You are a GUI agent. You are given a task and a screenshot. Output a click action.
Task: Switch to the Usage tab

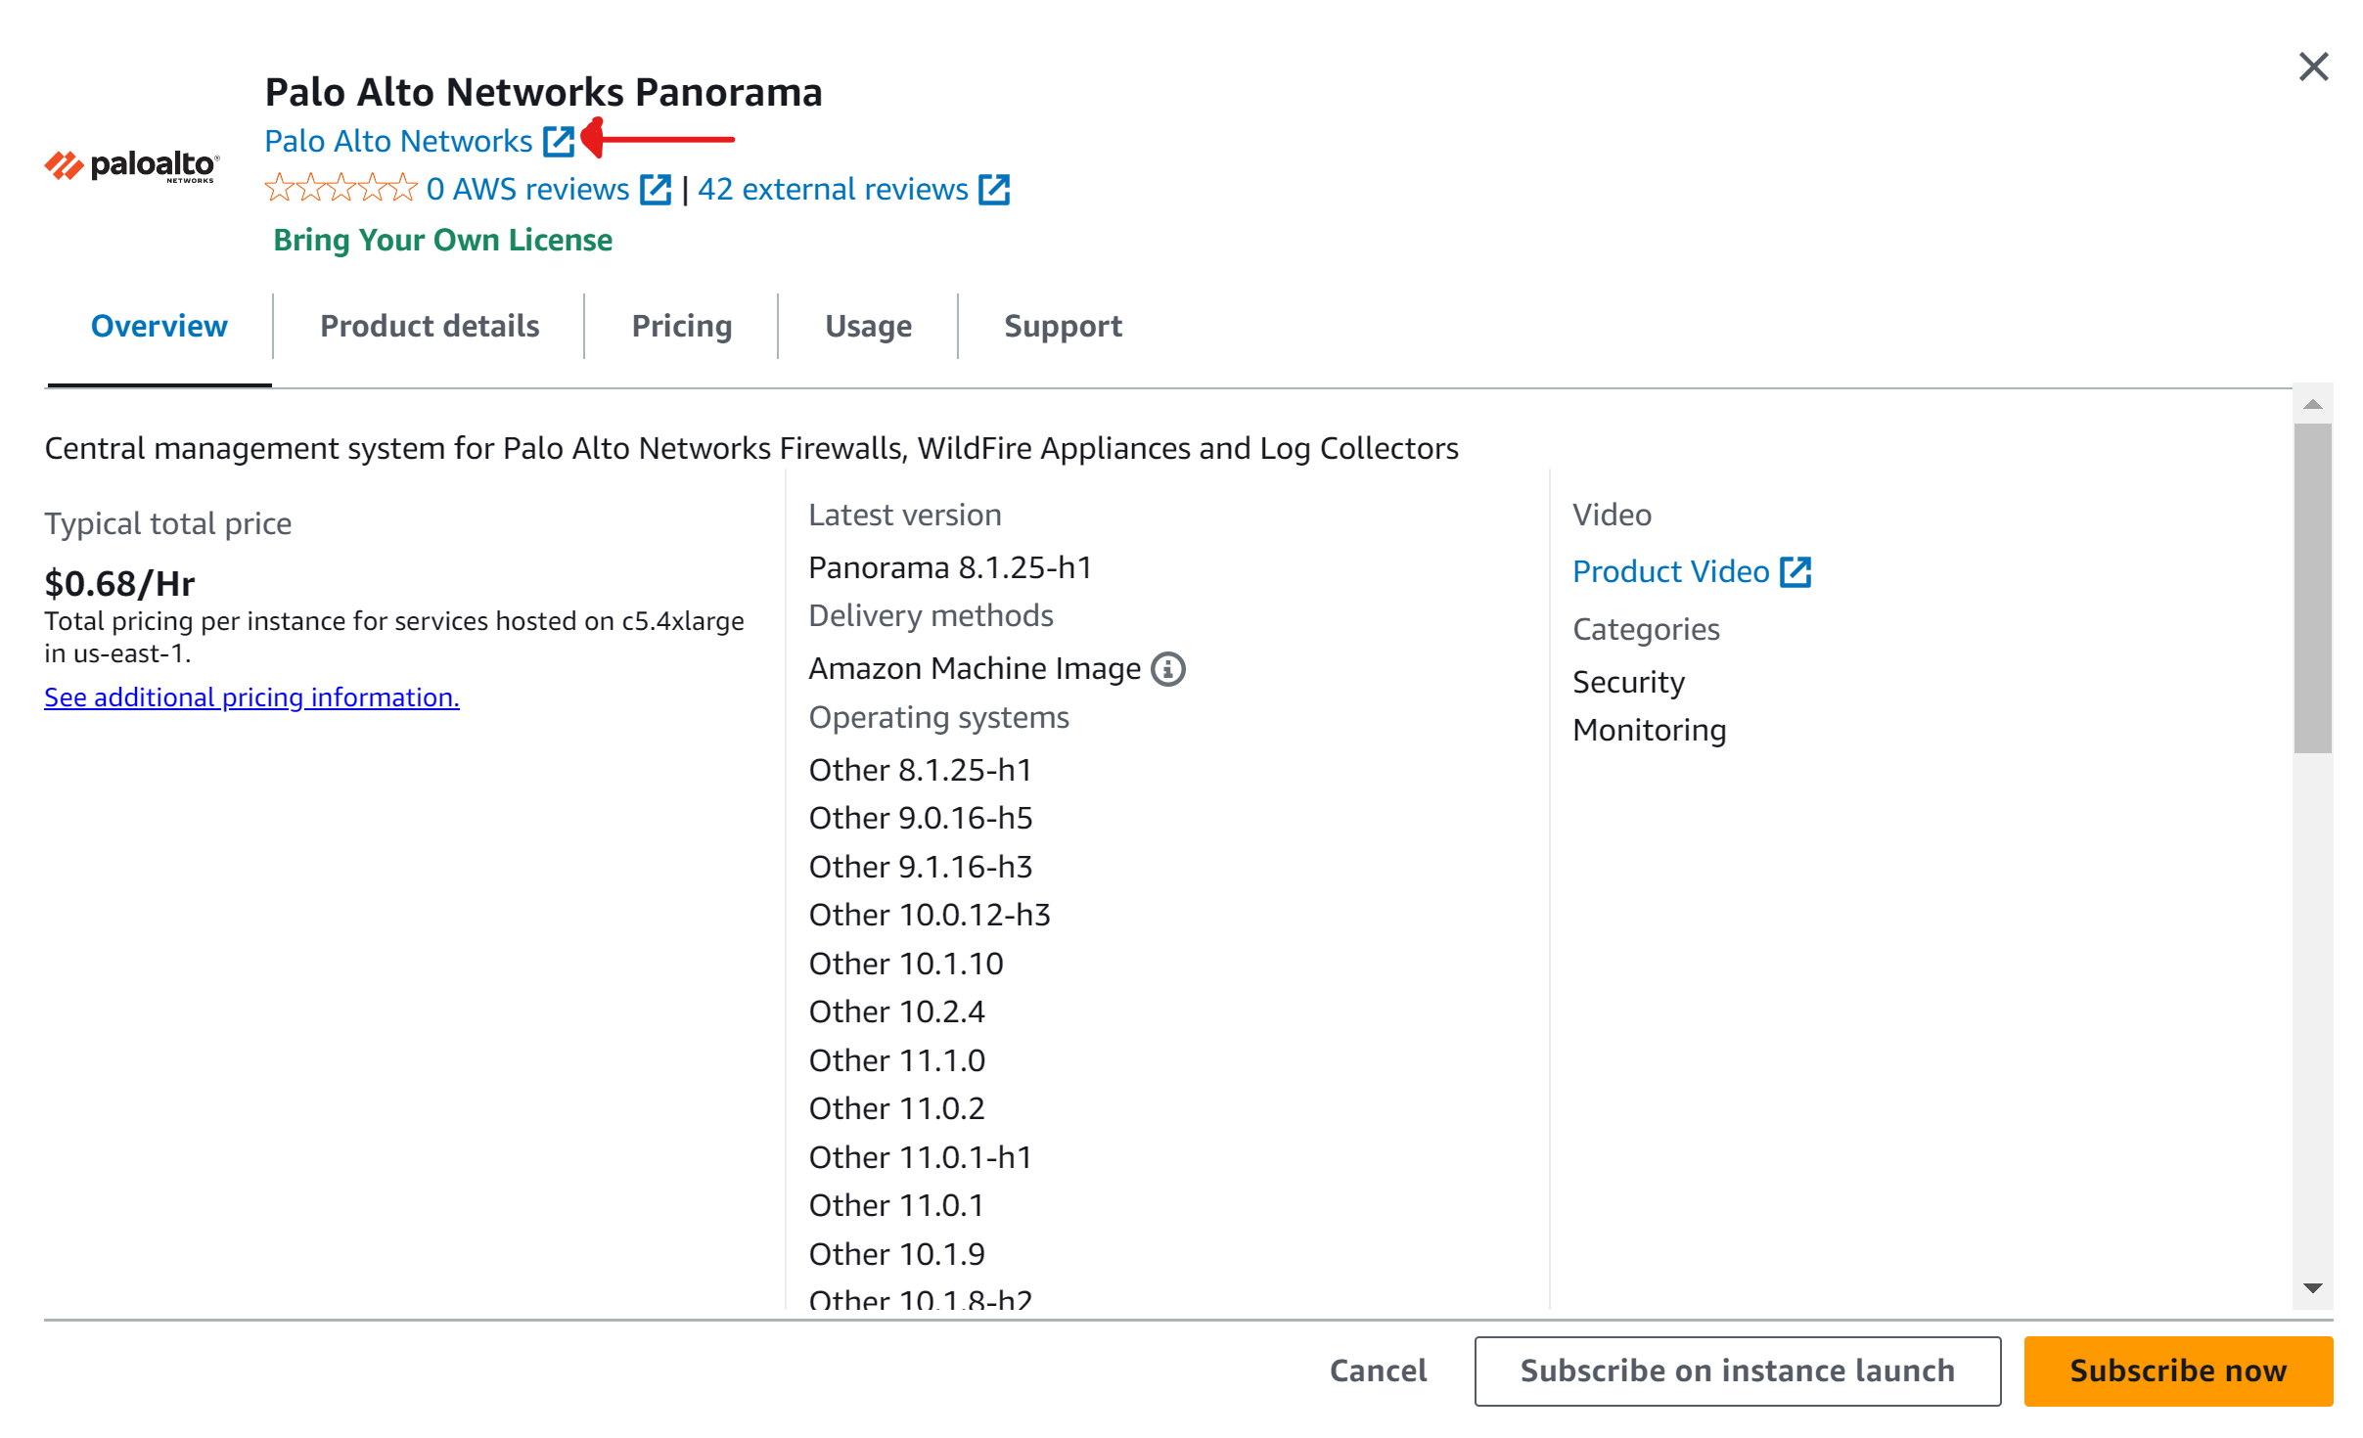tap(868, 326)
